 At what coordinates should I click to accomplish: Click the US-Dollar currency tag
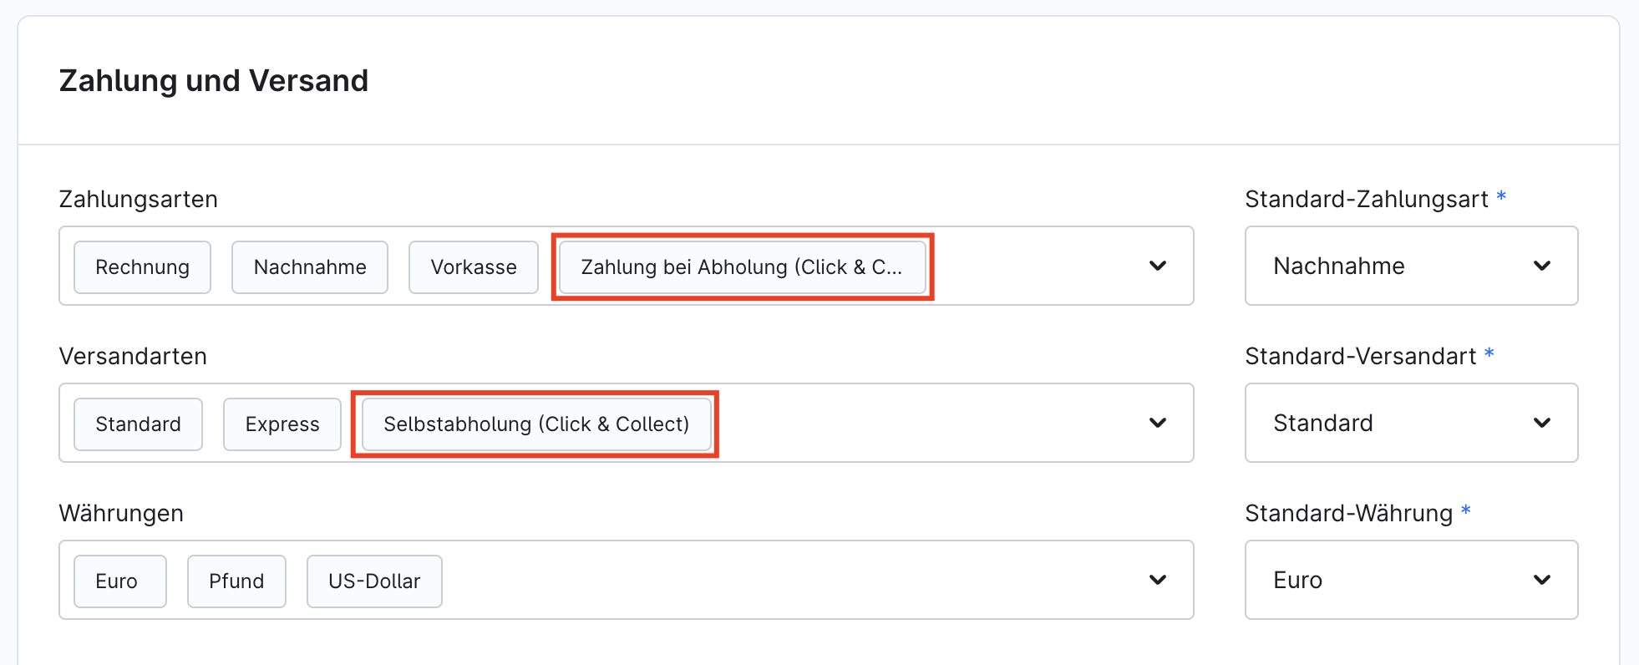tap(374, 581)
